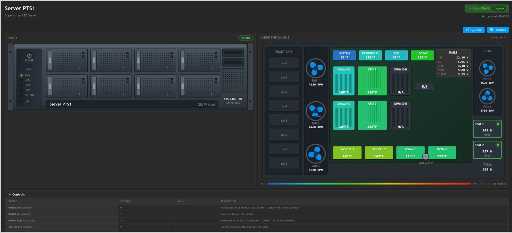Click the UID LED indicator
The width and height of the screenshot is (512, 233).
[21, 101]
